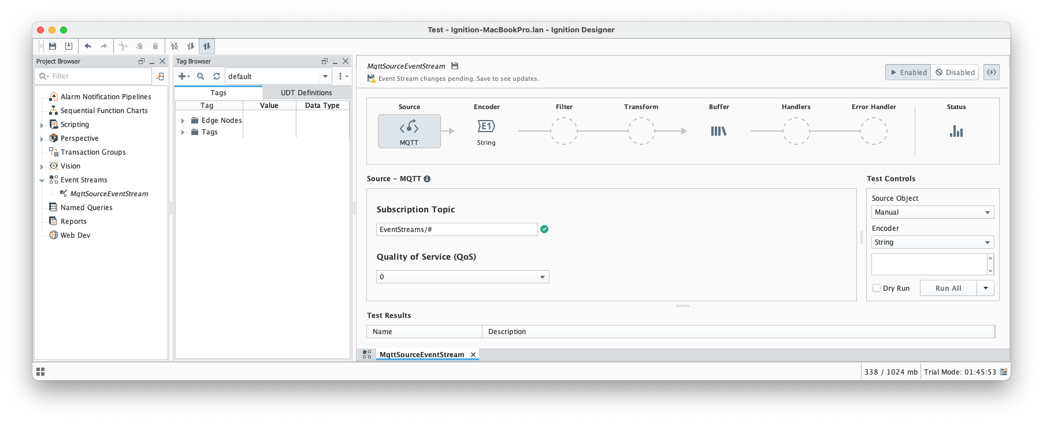Select the String Encoder stage
This screenshot has height=423, width=1043.
487,132
